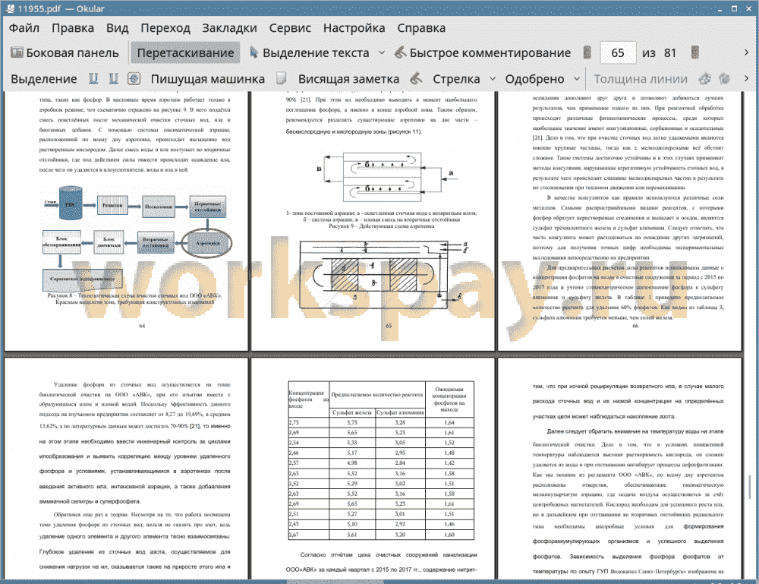Expand the main toolbar overflow chevron

pyautogui.click(x=746, y=52)
